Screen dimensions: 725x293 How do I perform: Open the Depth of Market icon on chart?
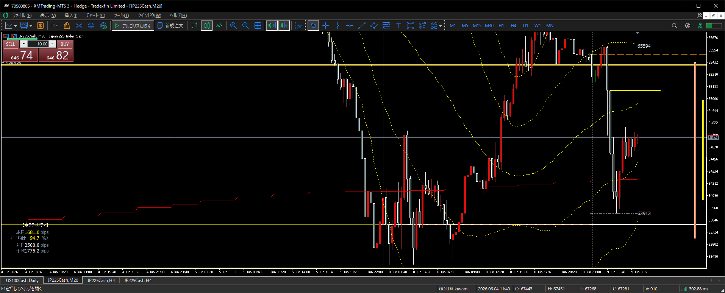(6, 36)
